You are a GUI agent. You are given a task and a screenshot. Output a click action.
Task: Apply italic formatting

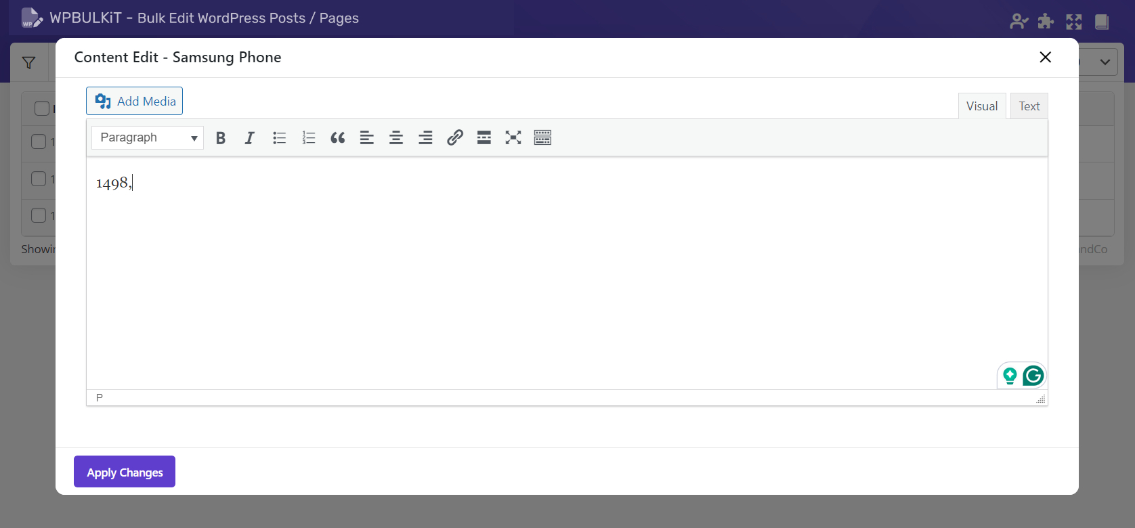pyautogui.click(x=249, y=138)
